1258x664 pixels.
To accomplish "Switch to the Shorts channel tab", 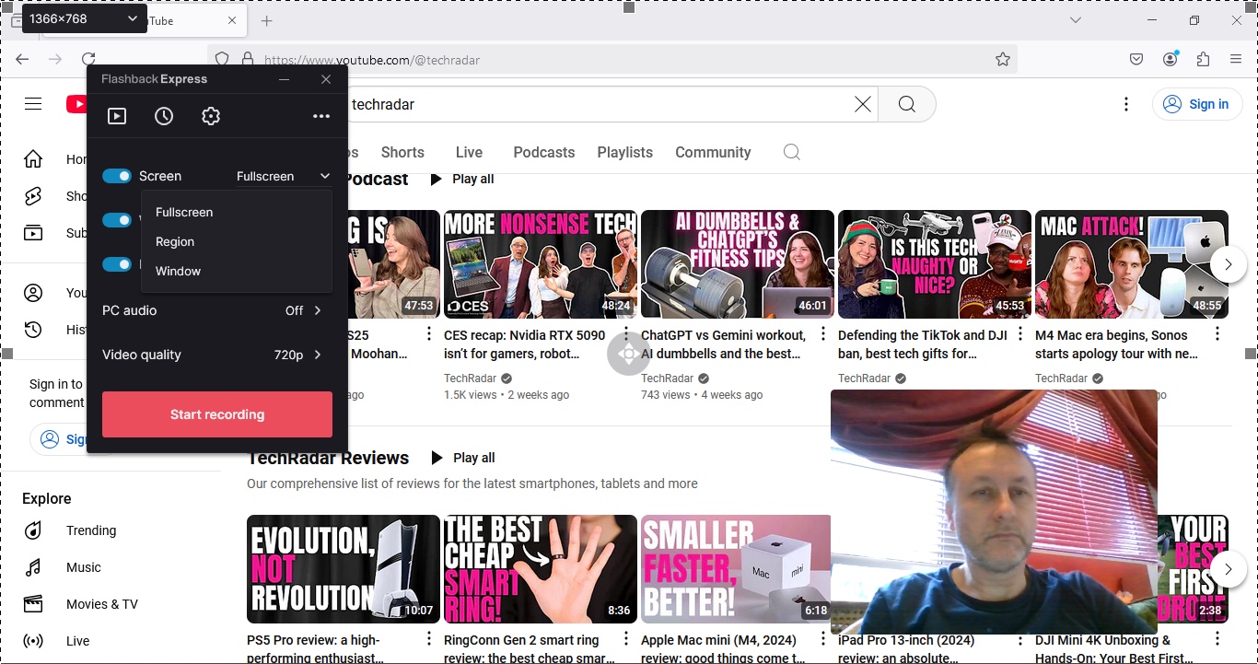I will pos(402,152).
